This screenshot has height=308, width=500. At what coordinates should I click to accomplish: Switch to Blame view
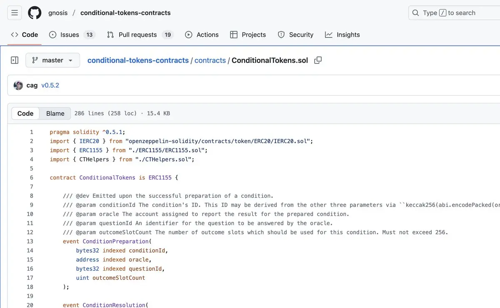click(x=55, y=114)
